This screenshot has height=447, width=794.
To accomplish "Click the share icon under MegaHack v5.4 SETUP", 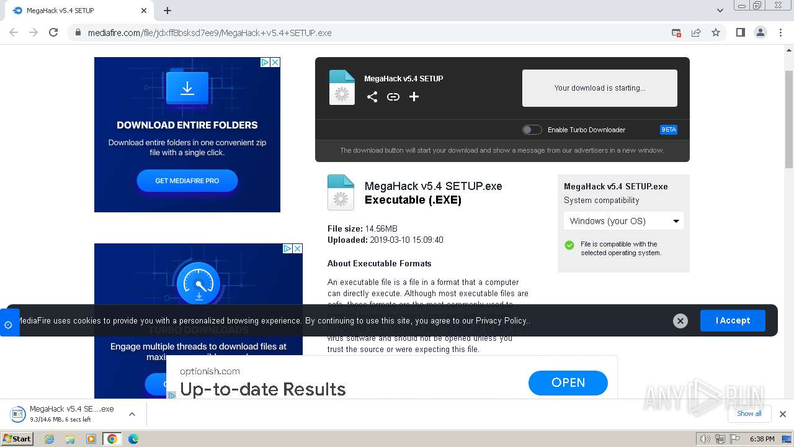I will click(372, 97).
